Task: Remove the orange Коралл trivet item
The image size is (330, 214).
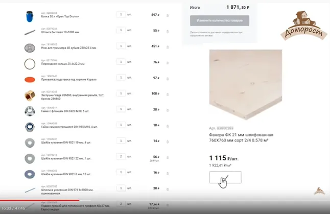Action: click(168, 79)
